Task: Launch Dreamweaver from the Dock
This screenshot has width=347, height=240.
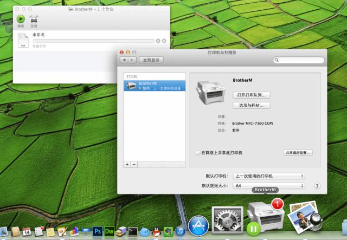Action: click(x=110, y=231)
